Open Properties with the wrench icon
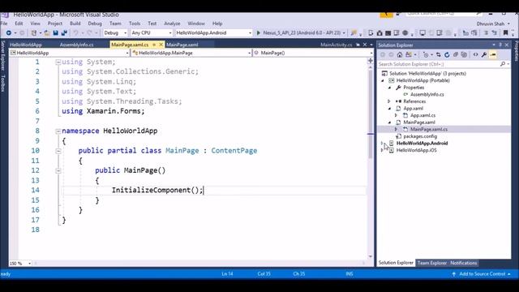The width and height of the screenshot is (519, 292). pyautogui.click(x=484, y=54)
